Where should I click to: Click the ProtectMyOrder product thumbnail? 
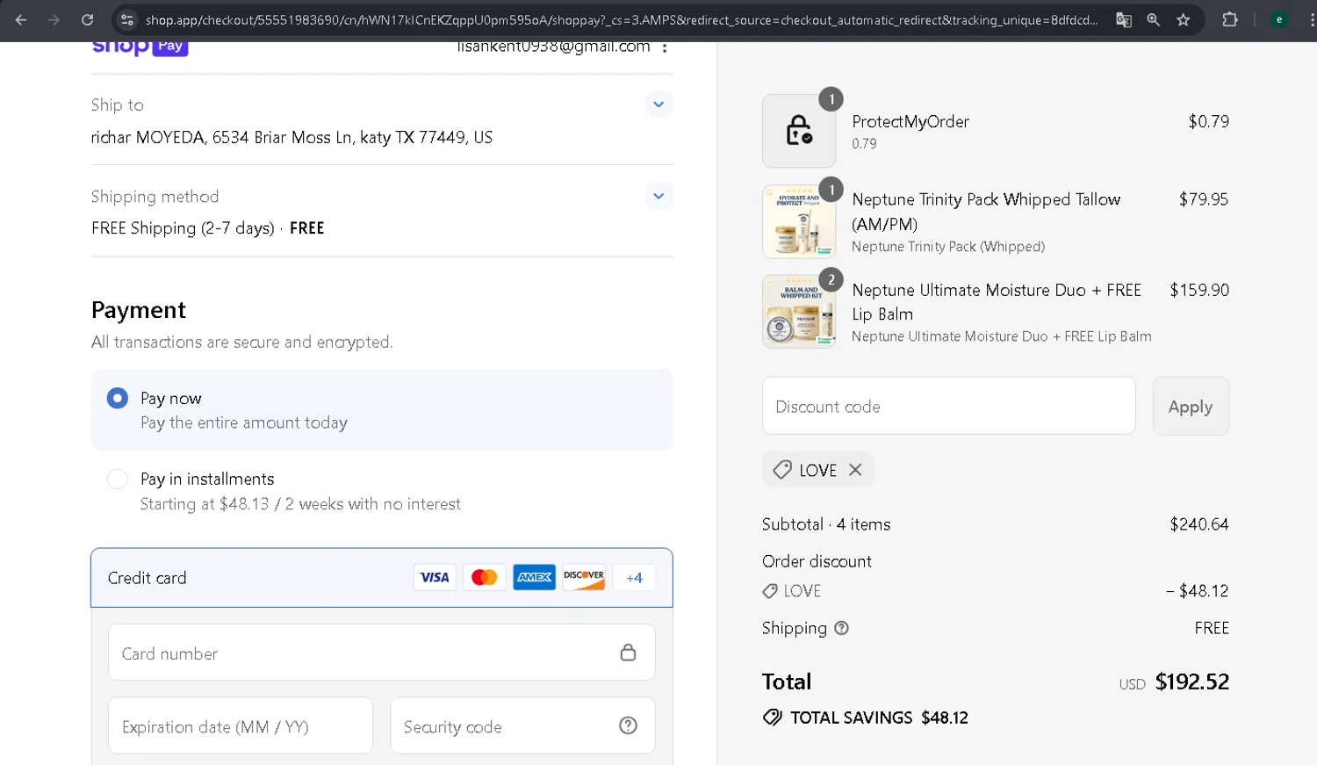(799, 131)
